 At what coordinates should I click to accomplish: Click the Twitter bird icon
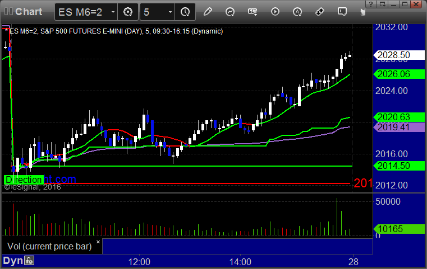pyautogui.click(x=363, y=11)
